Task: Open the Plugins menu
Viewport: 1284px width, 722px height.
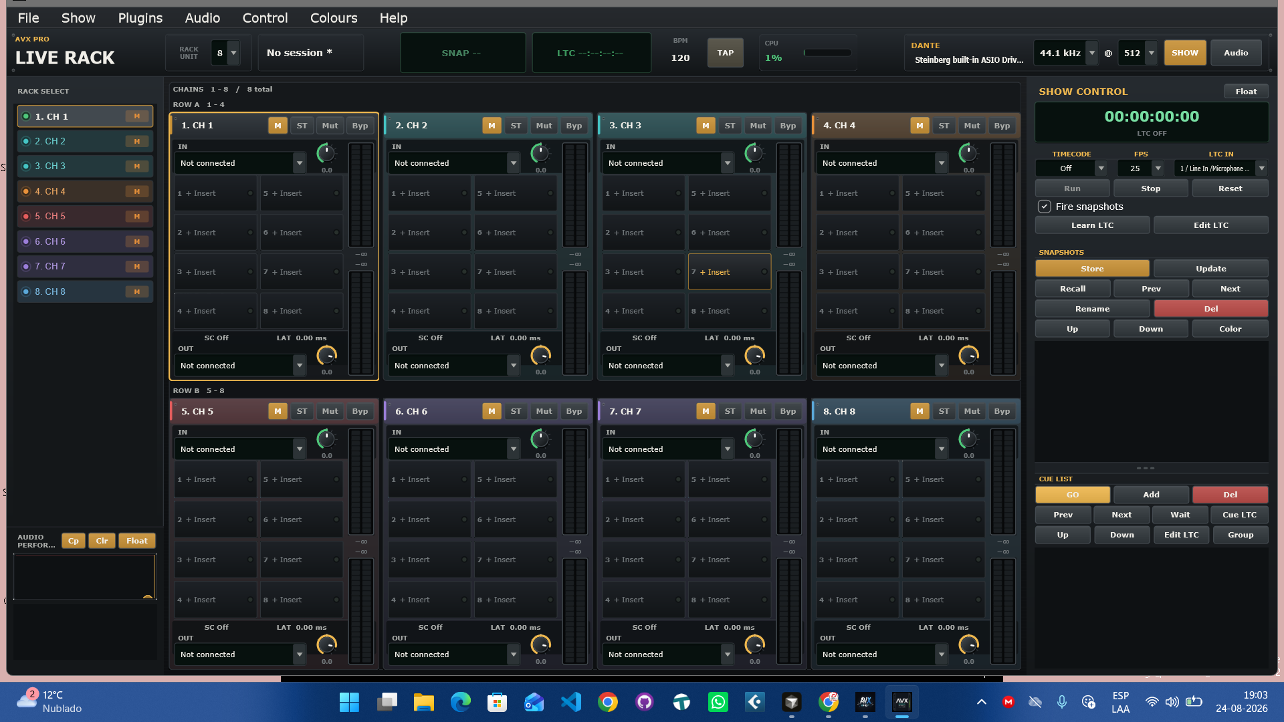Action: 140,18
